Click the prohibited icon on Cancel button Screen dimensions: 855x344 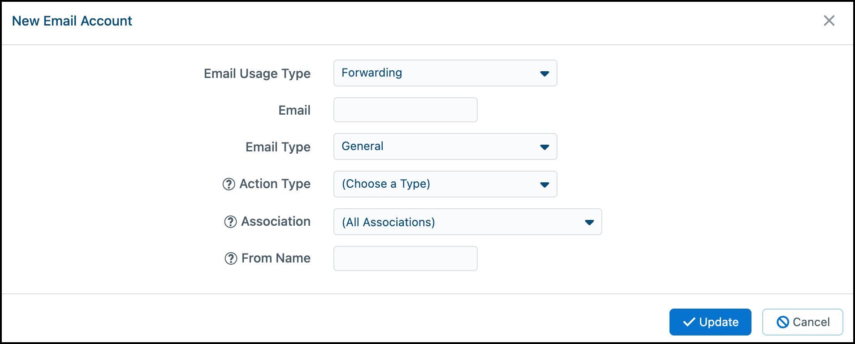click(783, 322)
